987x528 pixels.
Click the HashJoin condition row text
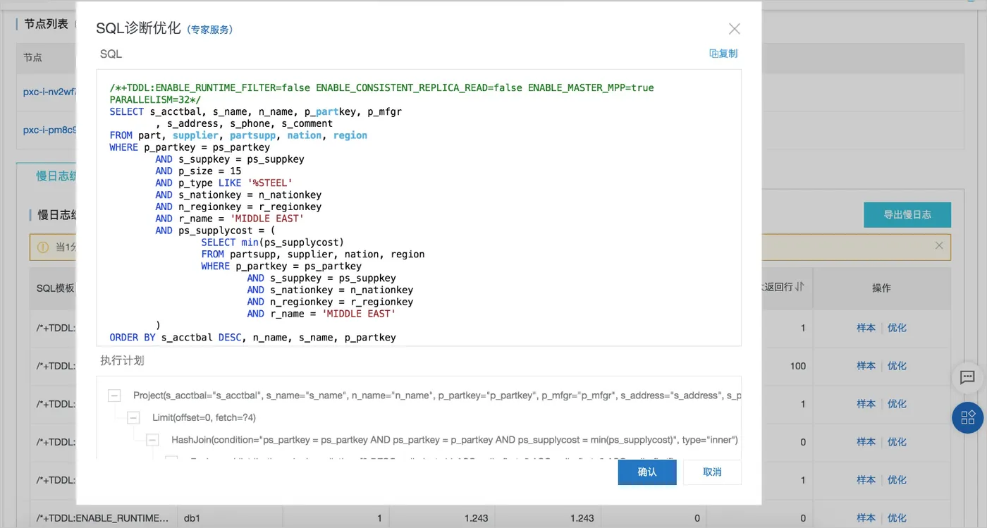pyautogui.click(x=455, y=440)
